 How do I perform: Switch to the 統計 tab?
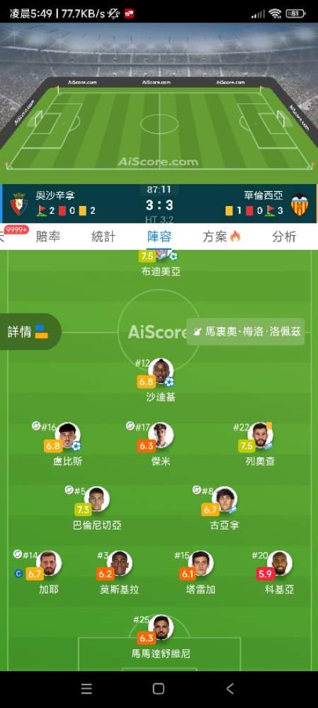coord(103,236)
